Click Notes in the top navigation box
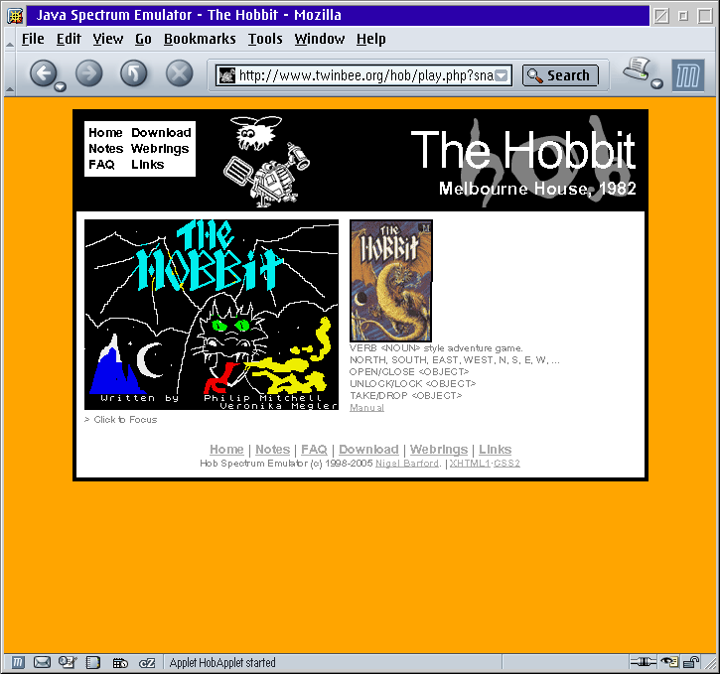 click(x=106, y=149)
